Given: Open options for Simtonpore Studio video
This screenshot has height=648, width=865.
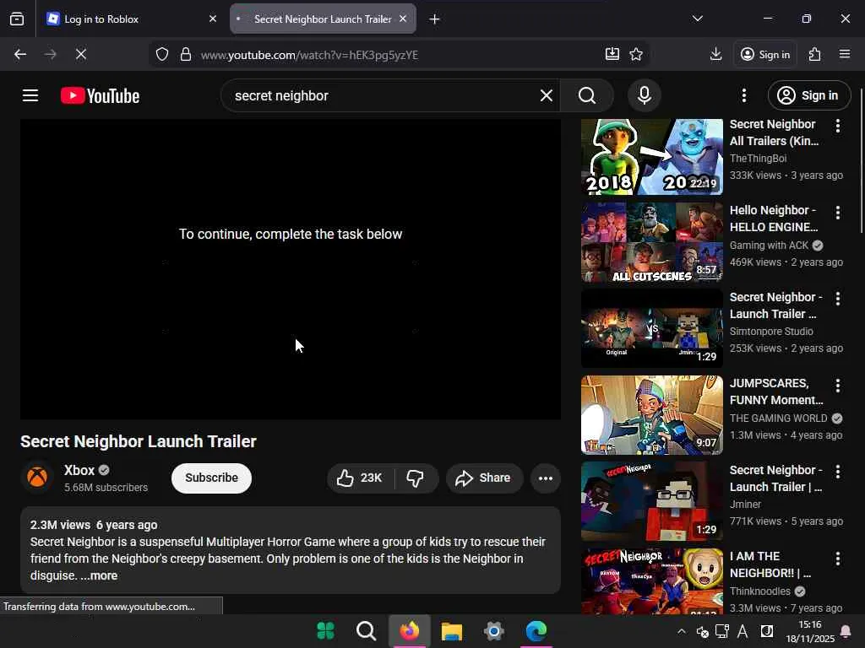Looking at the screenshot, I should [x=838, y=299].
